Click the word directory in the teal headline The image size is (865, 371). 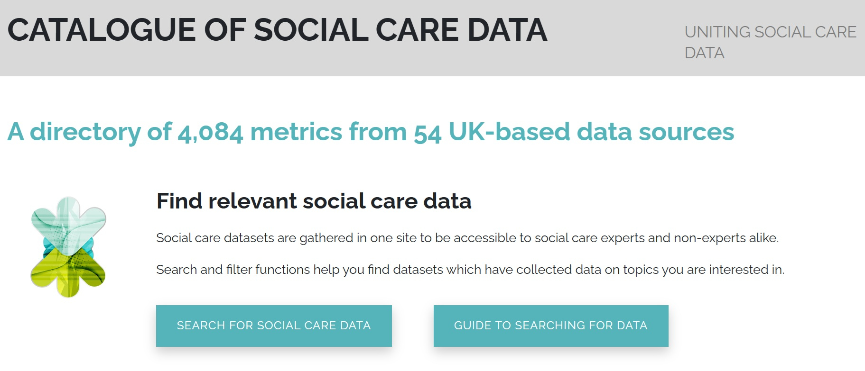click(x=85, y=132)
